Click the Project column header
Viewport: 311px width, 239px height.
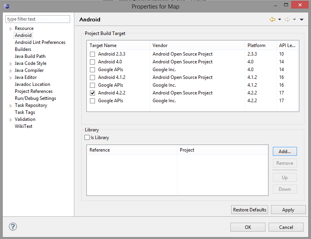(x=223, y=150)
